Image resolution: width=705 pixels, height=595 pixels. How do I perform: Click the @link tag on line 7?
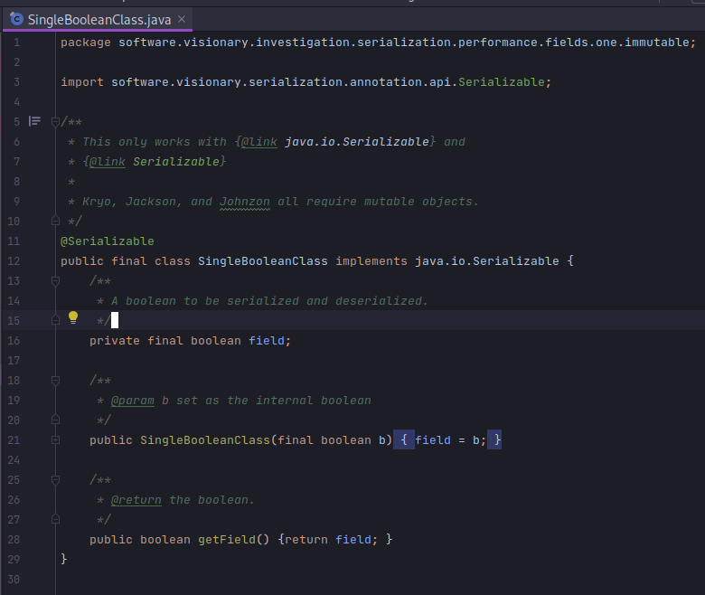tap(107, 162)
